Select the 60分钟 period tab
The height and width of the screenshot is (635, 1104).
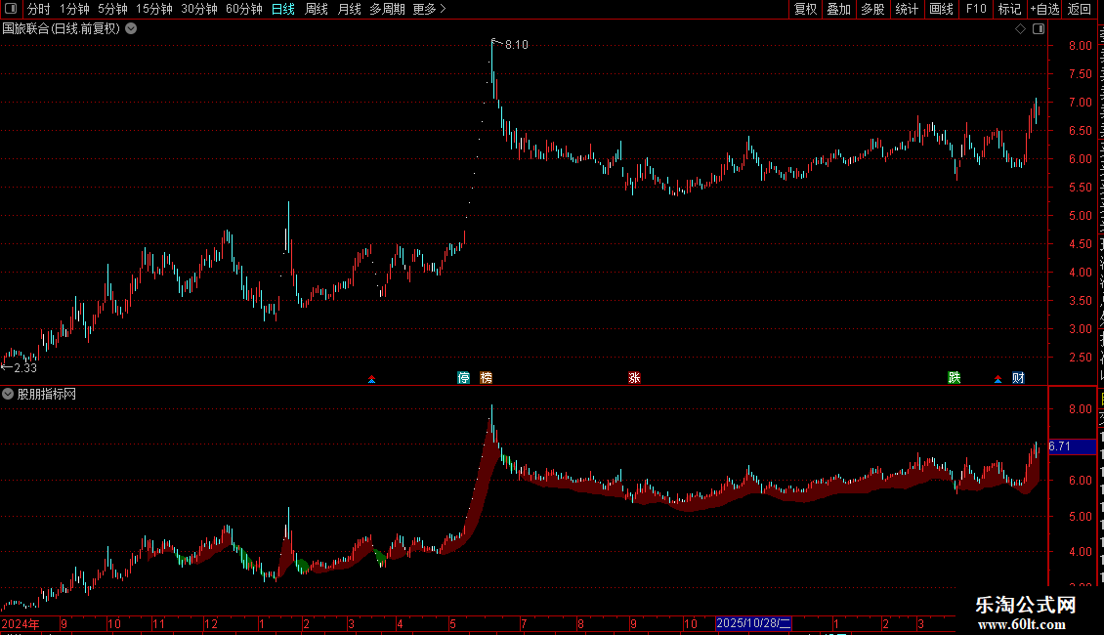pyautogui.click(x=244, y=9)
